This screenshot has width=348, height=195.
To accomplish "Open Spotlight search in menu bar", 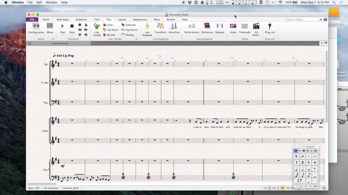I will [334, 2].
